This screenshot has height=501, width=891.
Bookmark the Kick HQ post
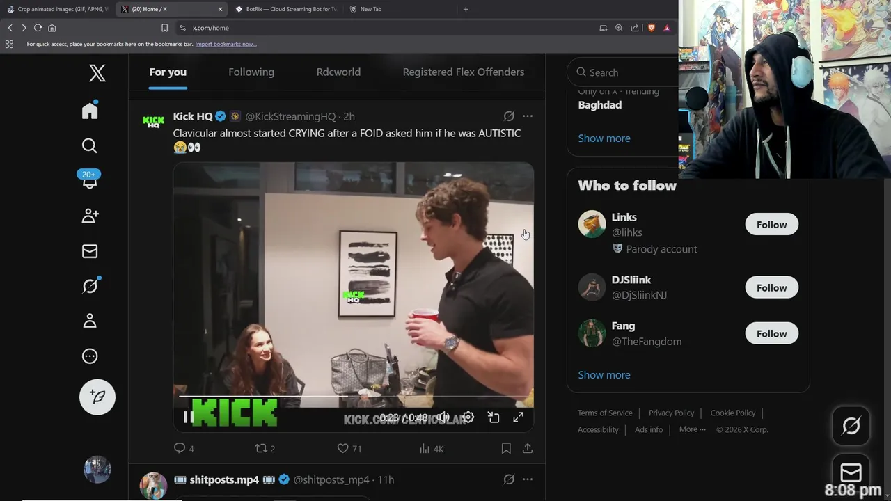(506, 449)
